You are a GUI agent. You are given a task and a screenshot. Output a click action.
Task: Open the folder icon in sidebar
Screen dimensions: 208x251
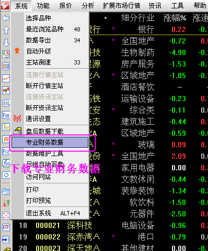click(x=6, y=191)
